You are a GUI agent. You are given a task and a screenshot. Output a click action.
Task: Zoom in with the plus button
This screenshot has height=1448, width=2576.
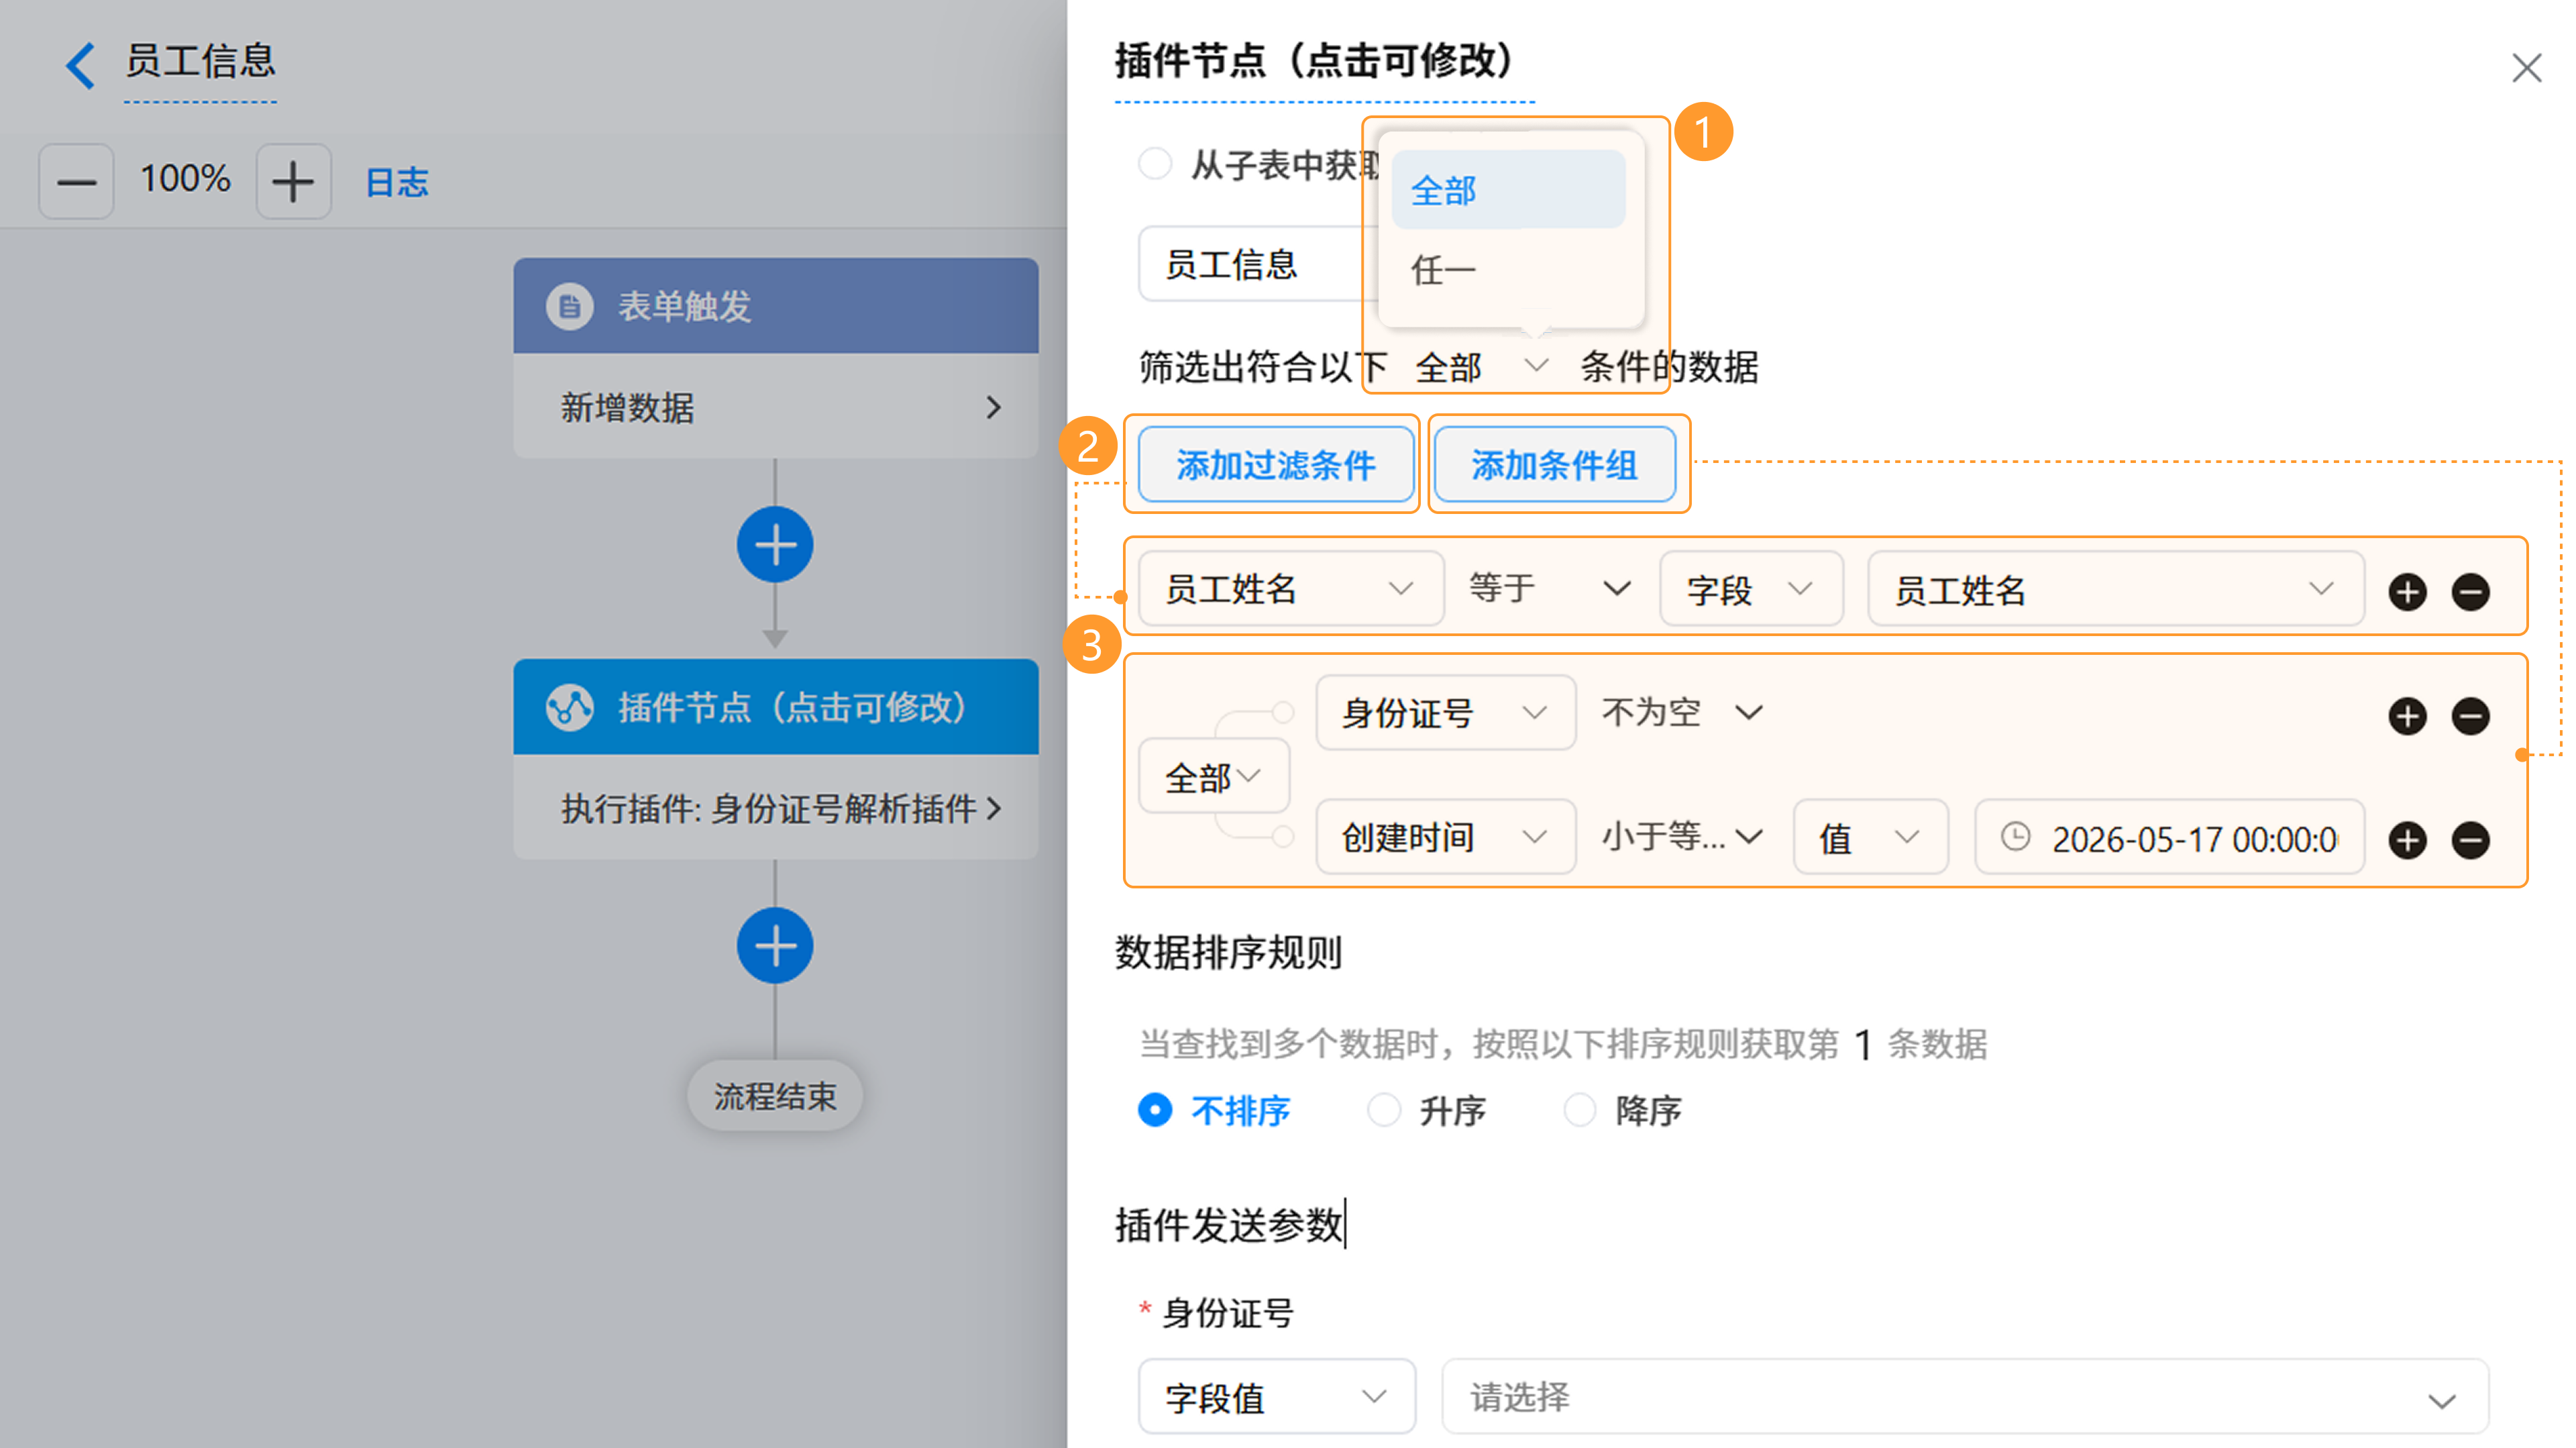(x=293, y=181)
